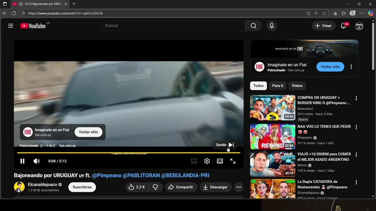Go back with the browser back arrow

click(5, 13)
